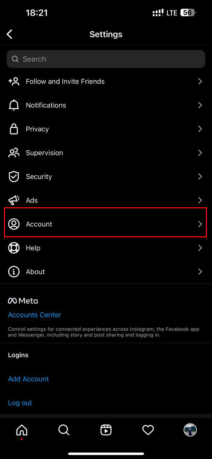The width and height of the screenshot is (212, 459).
Task: Open Ads settings via megaphone icon
Action: click(14, 200)
